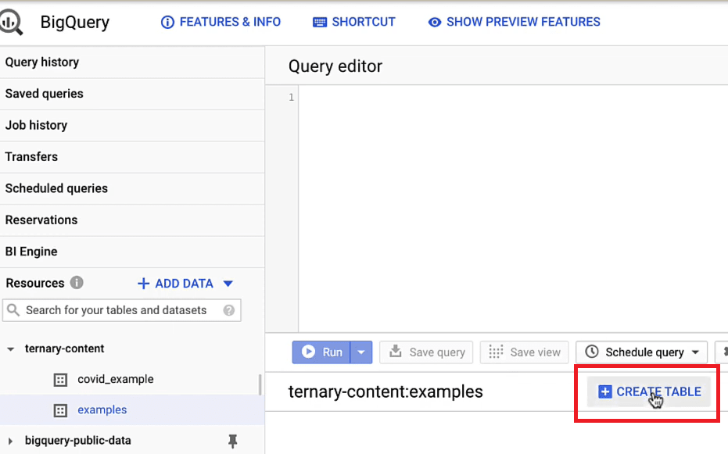The height and width of the screenshot is (454, 728).
Task: Open Scheduled queries
Action: click(132, 188)
